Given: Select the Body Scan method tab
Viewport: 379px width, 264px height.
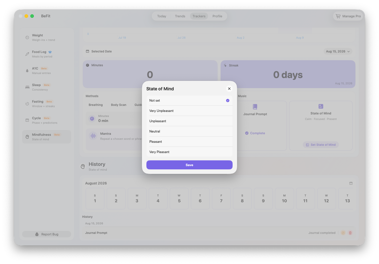Looking at the screenshot, I should click(119, 105).
